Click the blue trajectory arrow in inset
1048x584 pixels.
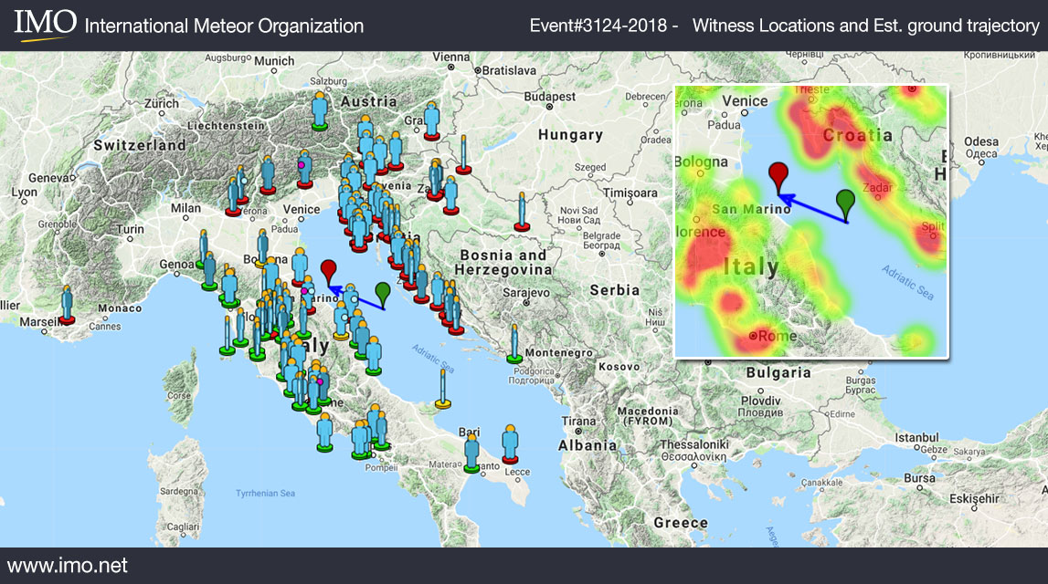point(813,207)
